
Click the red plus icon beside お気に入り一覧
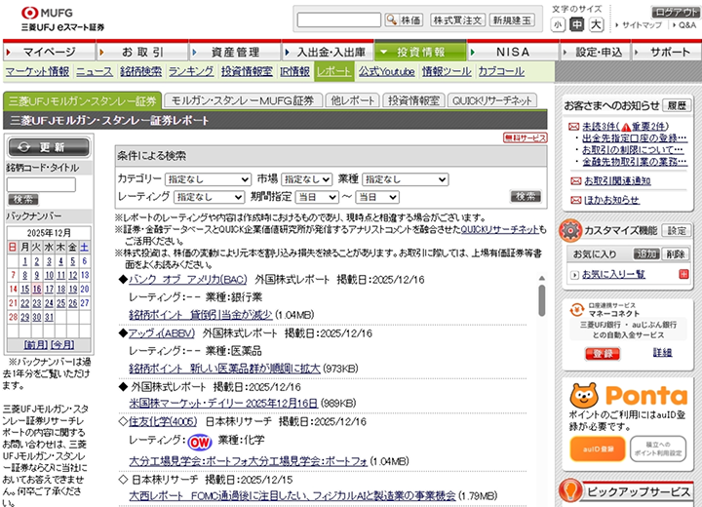(x=574, y=275)
